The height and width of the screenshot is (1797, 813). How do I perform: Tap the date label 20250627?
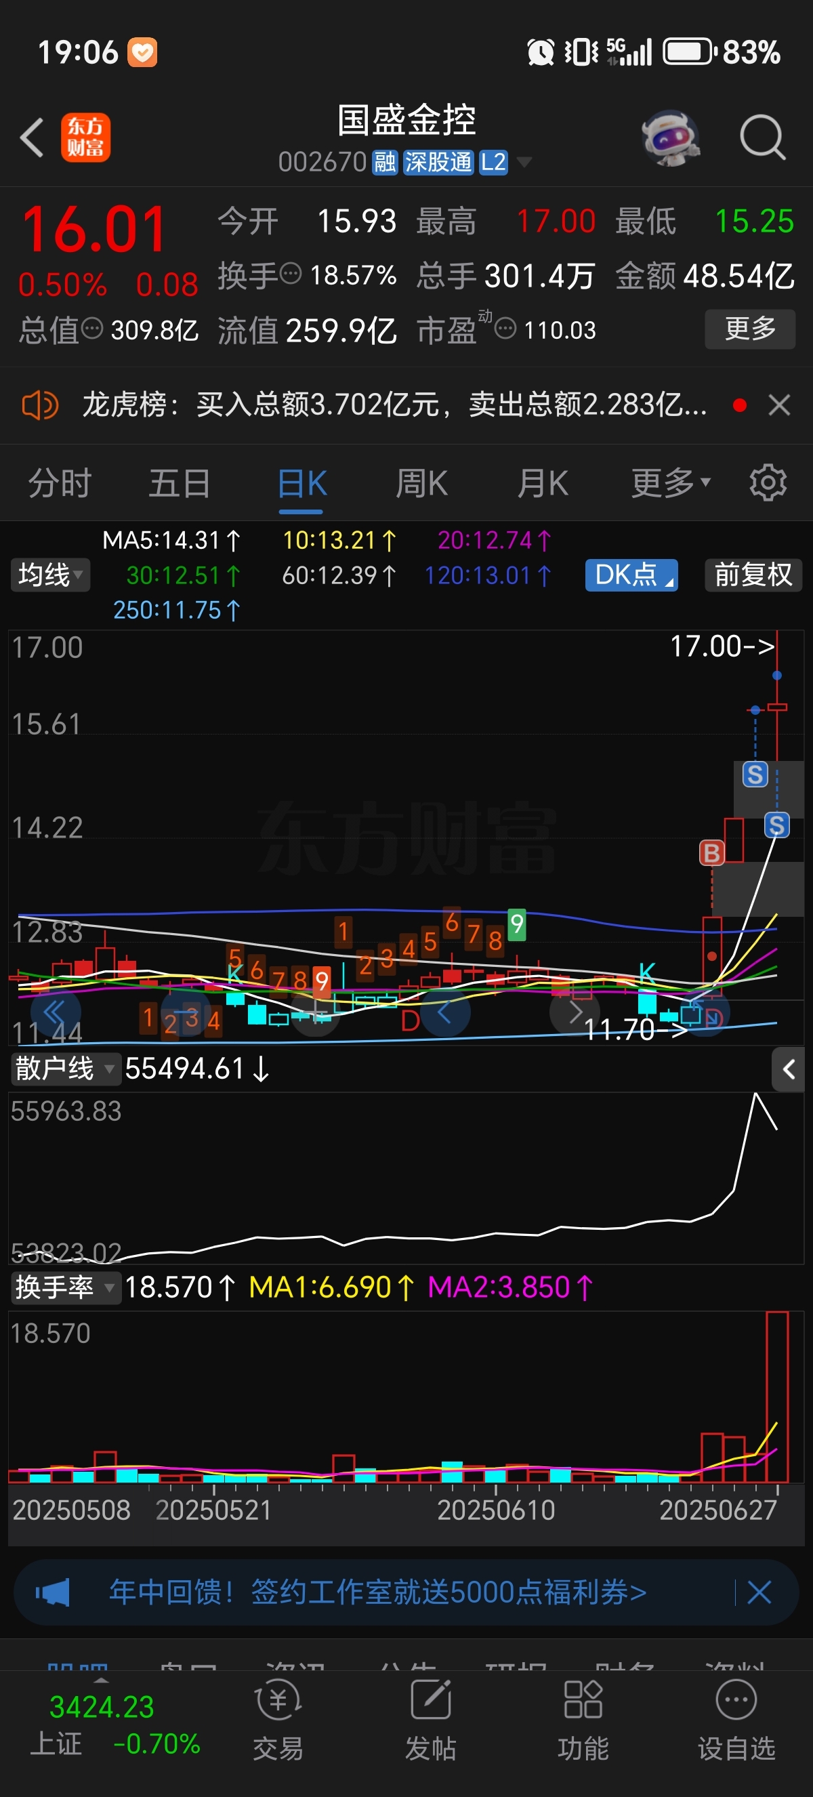pos(718,1510)
